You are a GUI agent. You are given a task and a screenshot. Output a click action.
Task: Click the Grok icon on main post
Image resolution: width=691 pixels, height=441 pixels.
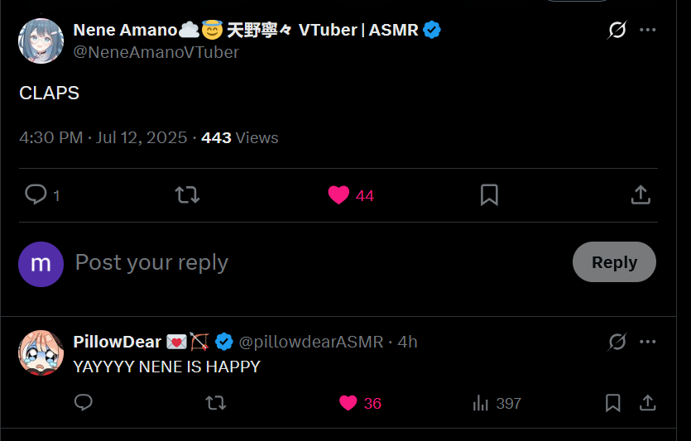tap(617, 31)
